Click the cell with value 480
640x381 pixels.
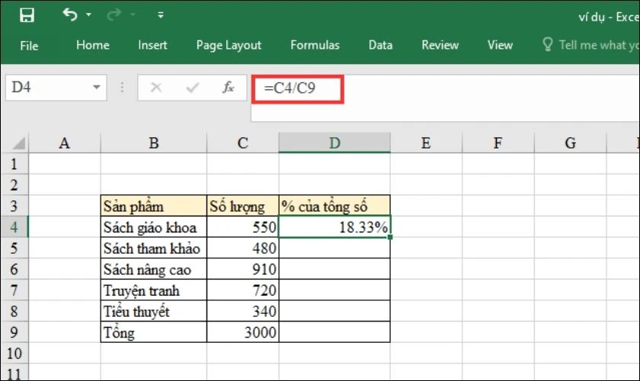point(243,248)
